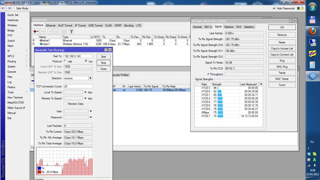Screen dimensions: 320x180
Task: Click the padlock icon near Hide Passwords
Action: (302, 8)
